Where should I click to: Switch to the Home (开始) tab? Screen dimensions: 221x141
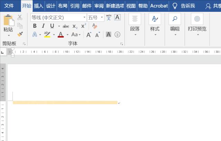click(27, 6)
